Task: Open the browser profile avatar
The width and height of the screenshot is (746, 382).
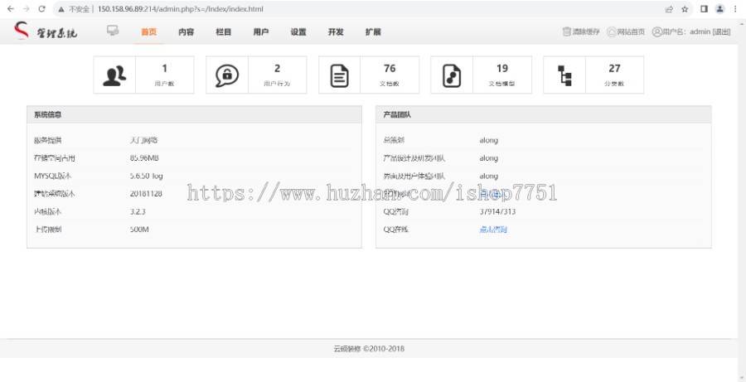Action: pos(719,9)
